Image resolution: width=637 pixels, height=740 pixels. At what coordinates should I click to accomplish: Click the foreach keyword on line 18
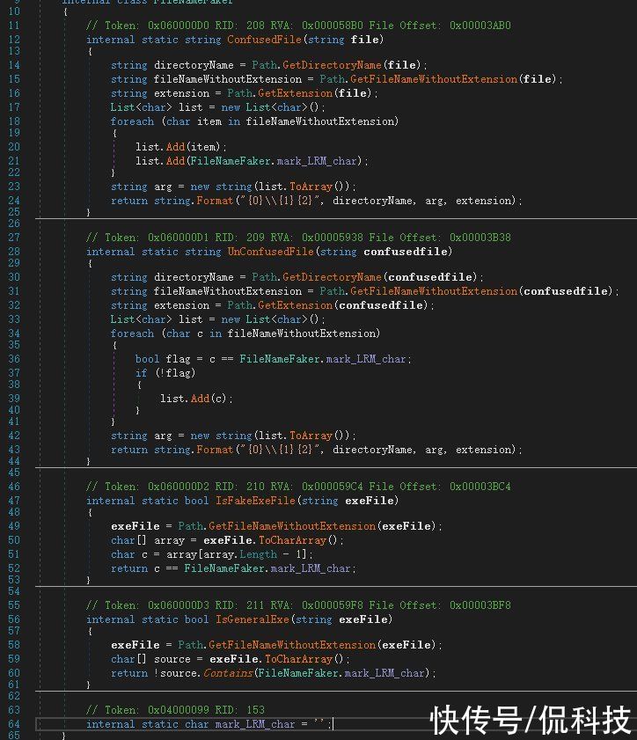pyautogui.click(x=132, y=121)
